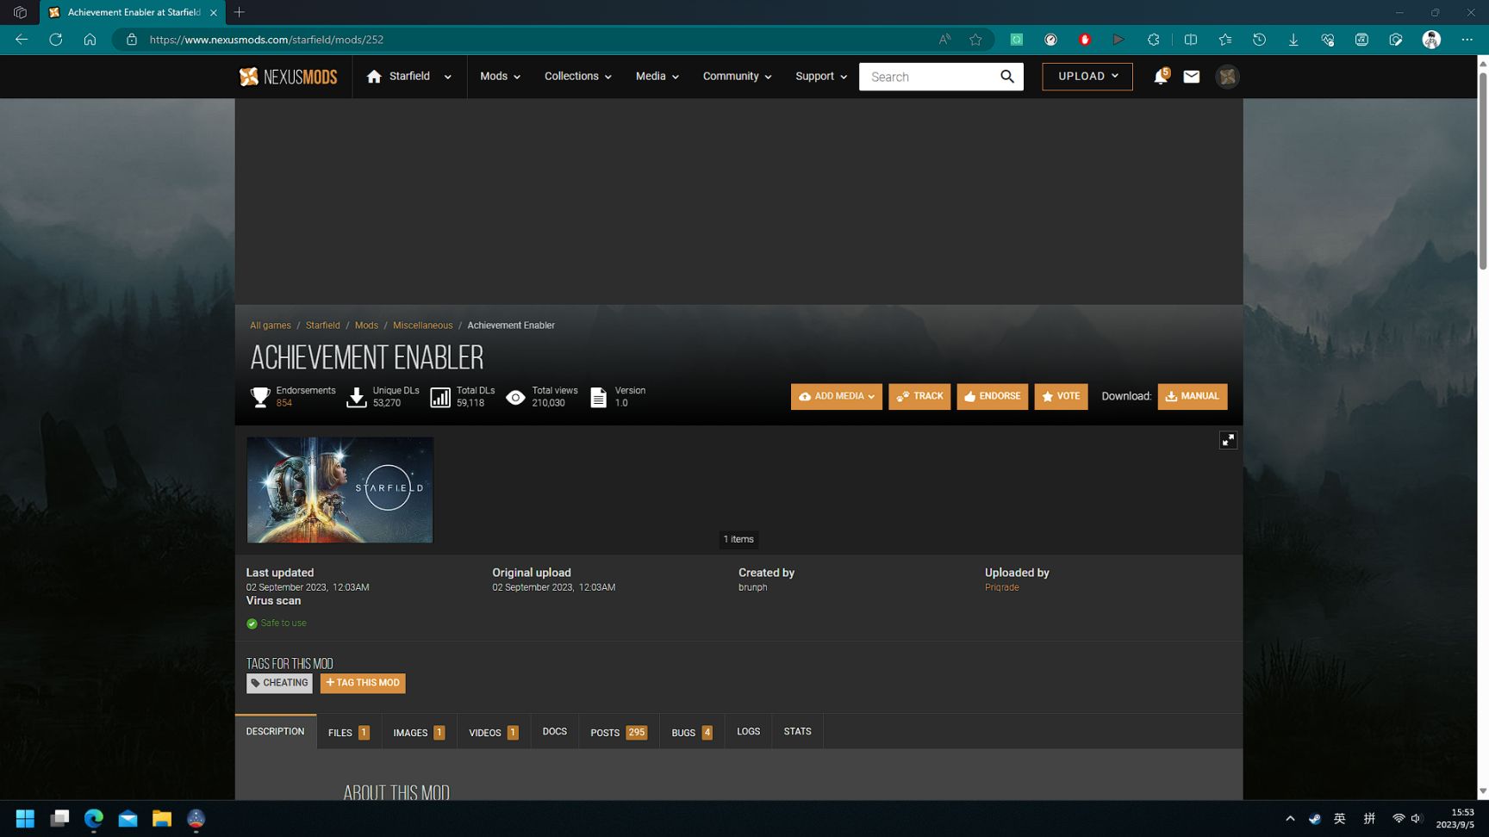Open Miscellaneous breadcrumb link
The height and width of the screenshot is (837, 1489).
pos(422,325)
